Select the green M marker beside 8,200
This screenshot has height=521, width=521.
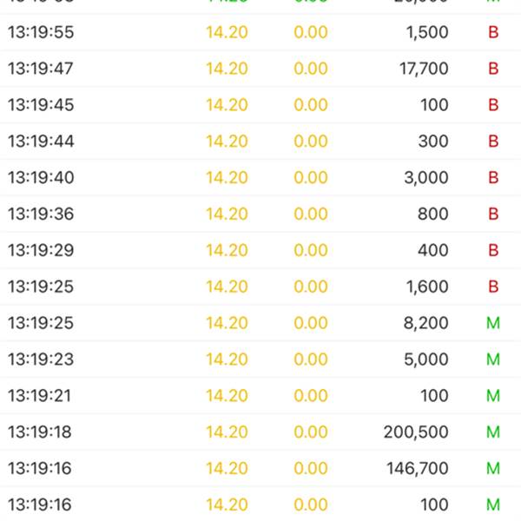[x=493, y=324]
